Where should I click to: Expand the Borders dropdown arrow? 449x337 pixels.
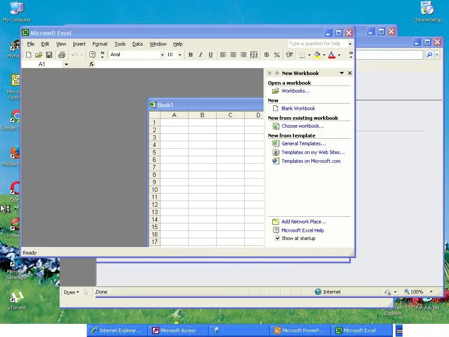coord(309,55)
